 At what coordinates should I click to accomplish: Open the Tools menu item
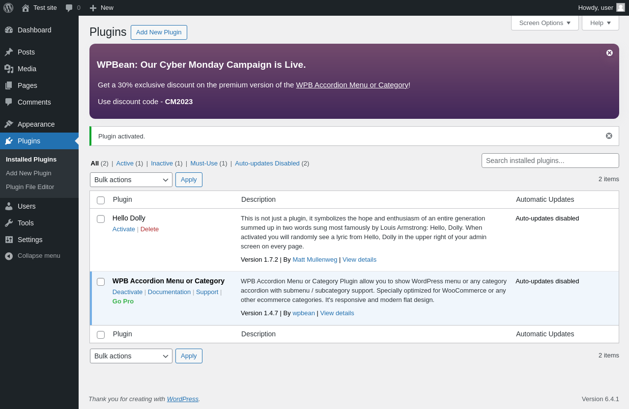pos(39,223)
